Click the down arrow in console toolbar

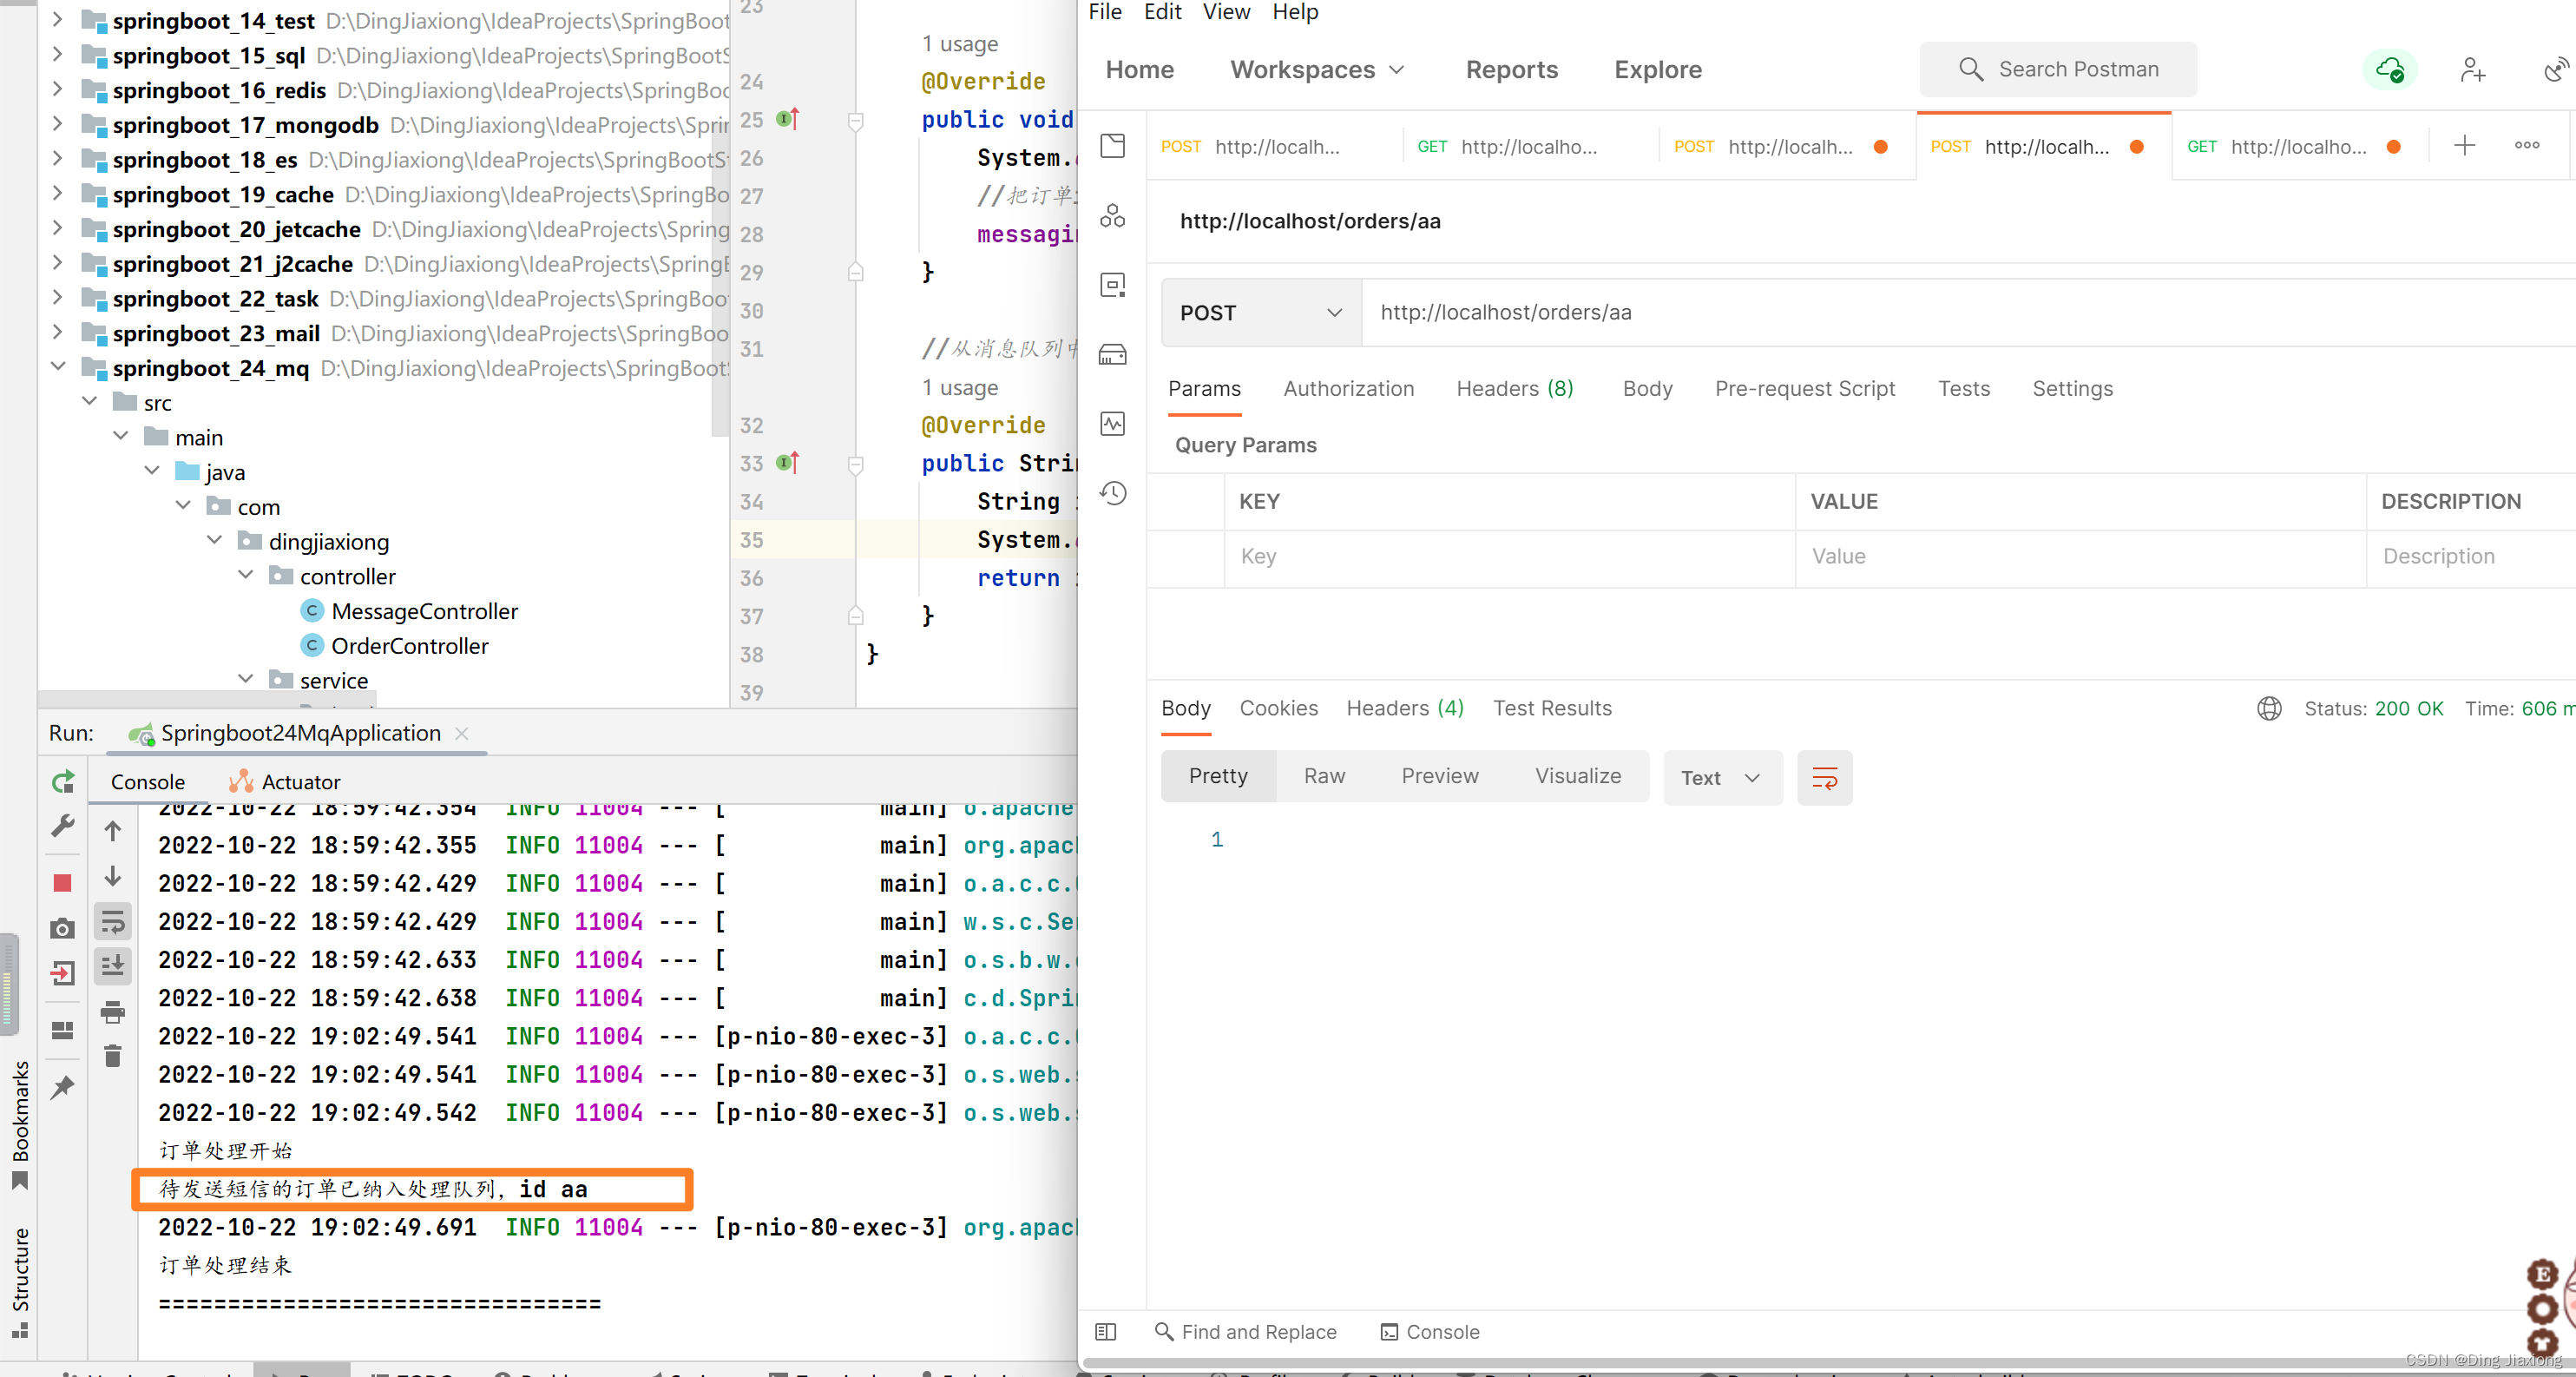tap(113, 876)
